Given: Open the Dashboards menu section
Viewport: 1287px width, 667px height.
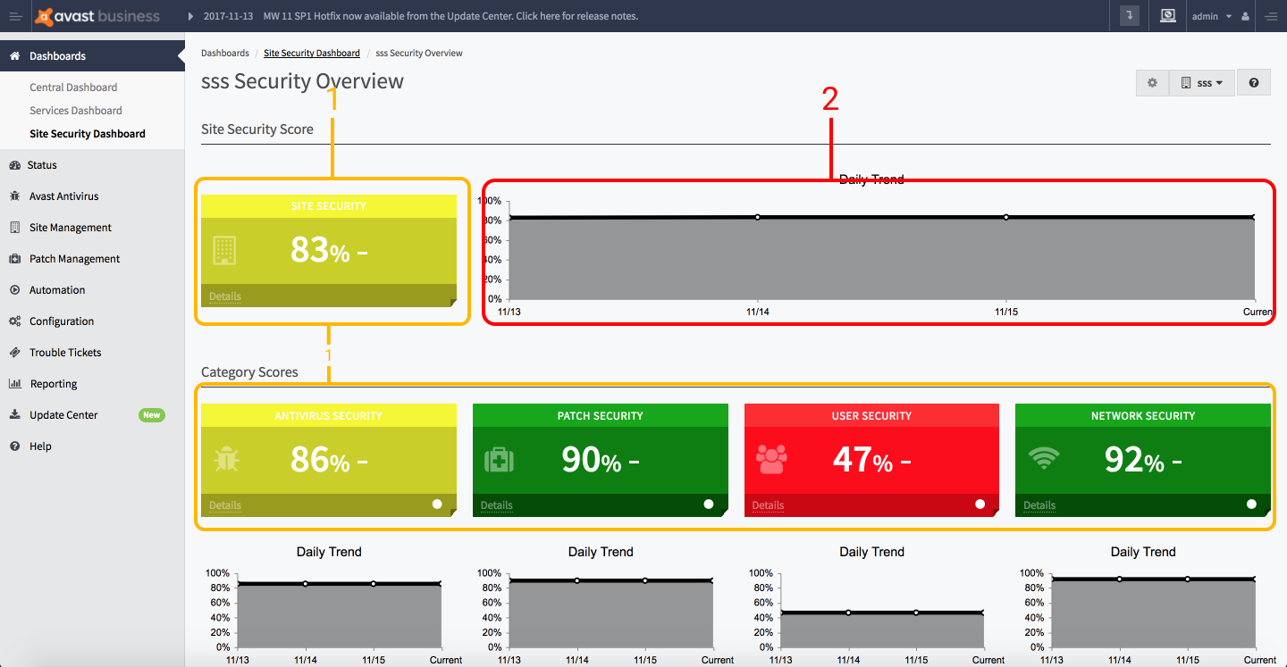Looking at the screenshot, I should tap(92, 55).
